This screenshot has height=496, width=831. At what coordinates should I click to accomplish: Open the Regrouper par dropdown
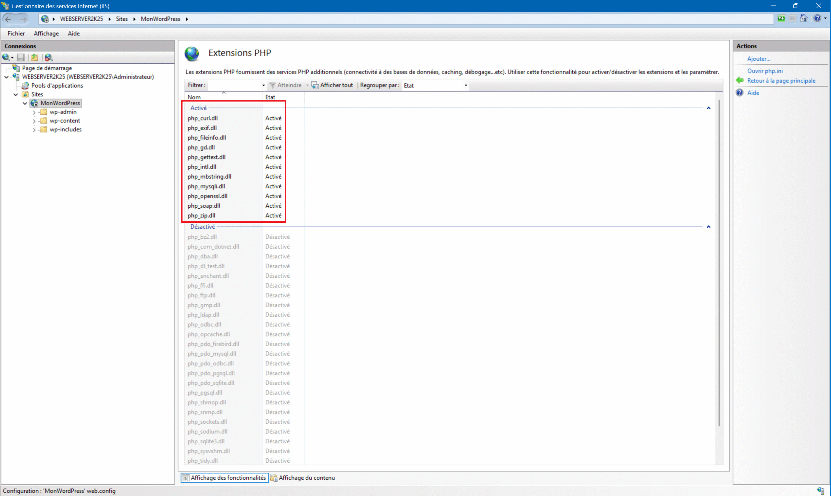click(465, 85)
